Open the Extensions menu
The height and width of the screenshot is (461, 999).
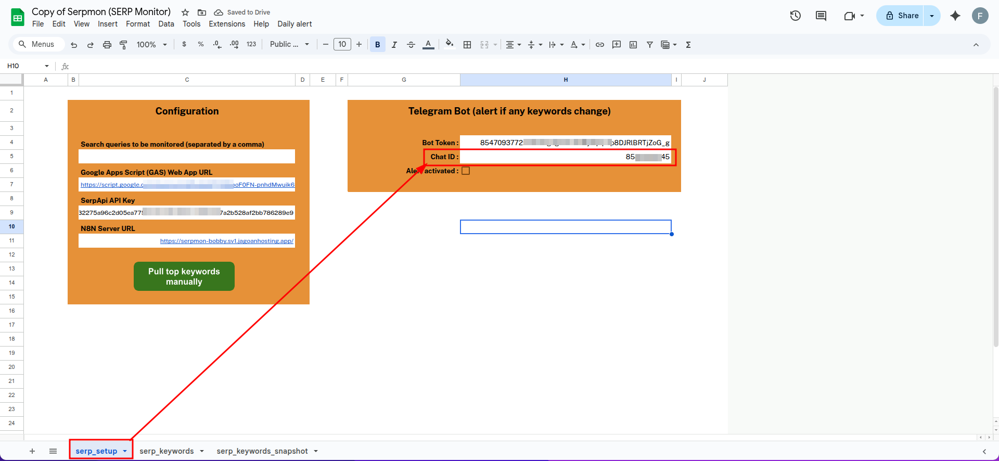coord(226,24)
